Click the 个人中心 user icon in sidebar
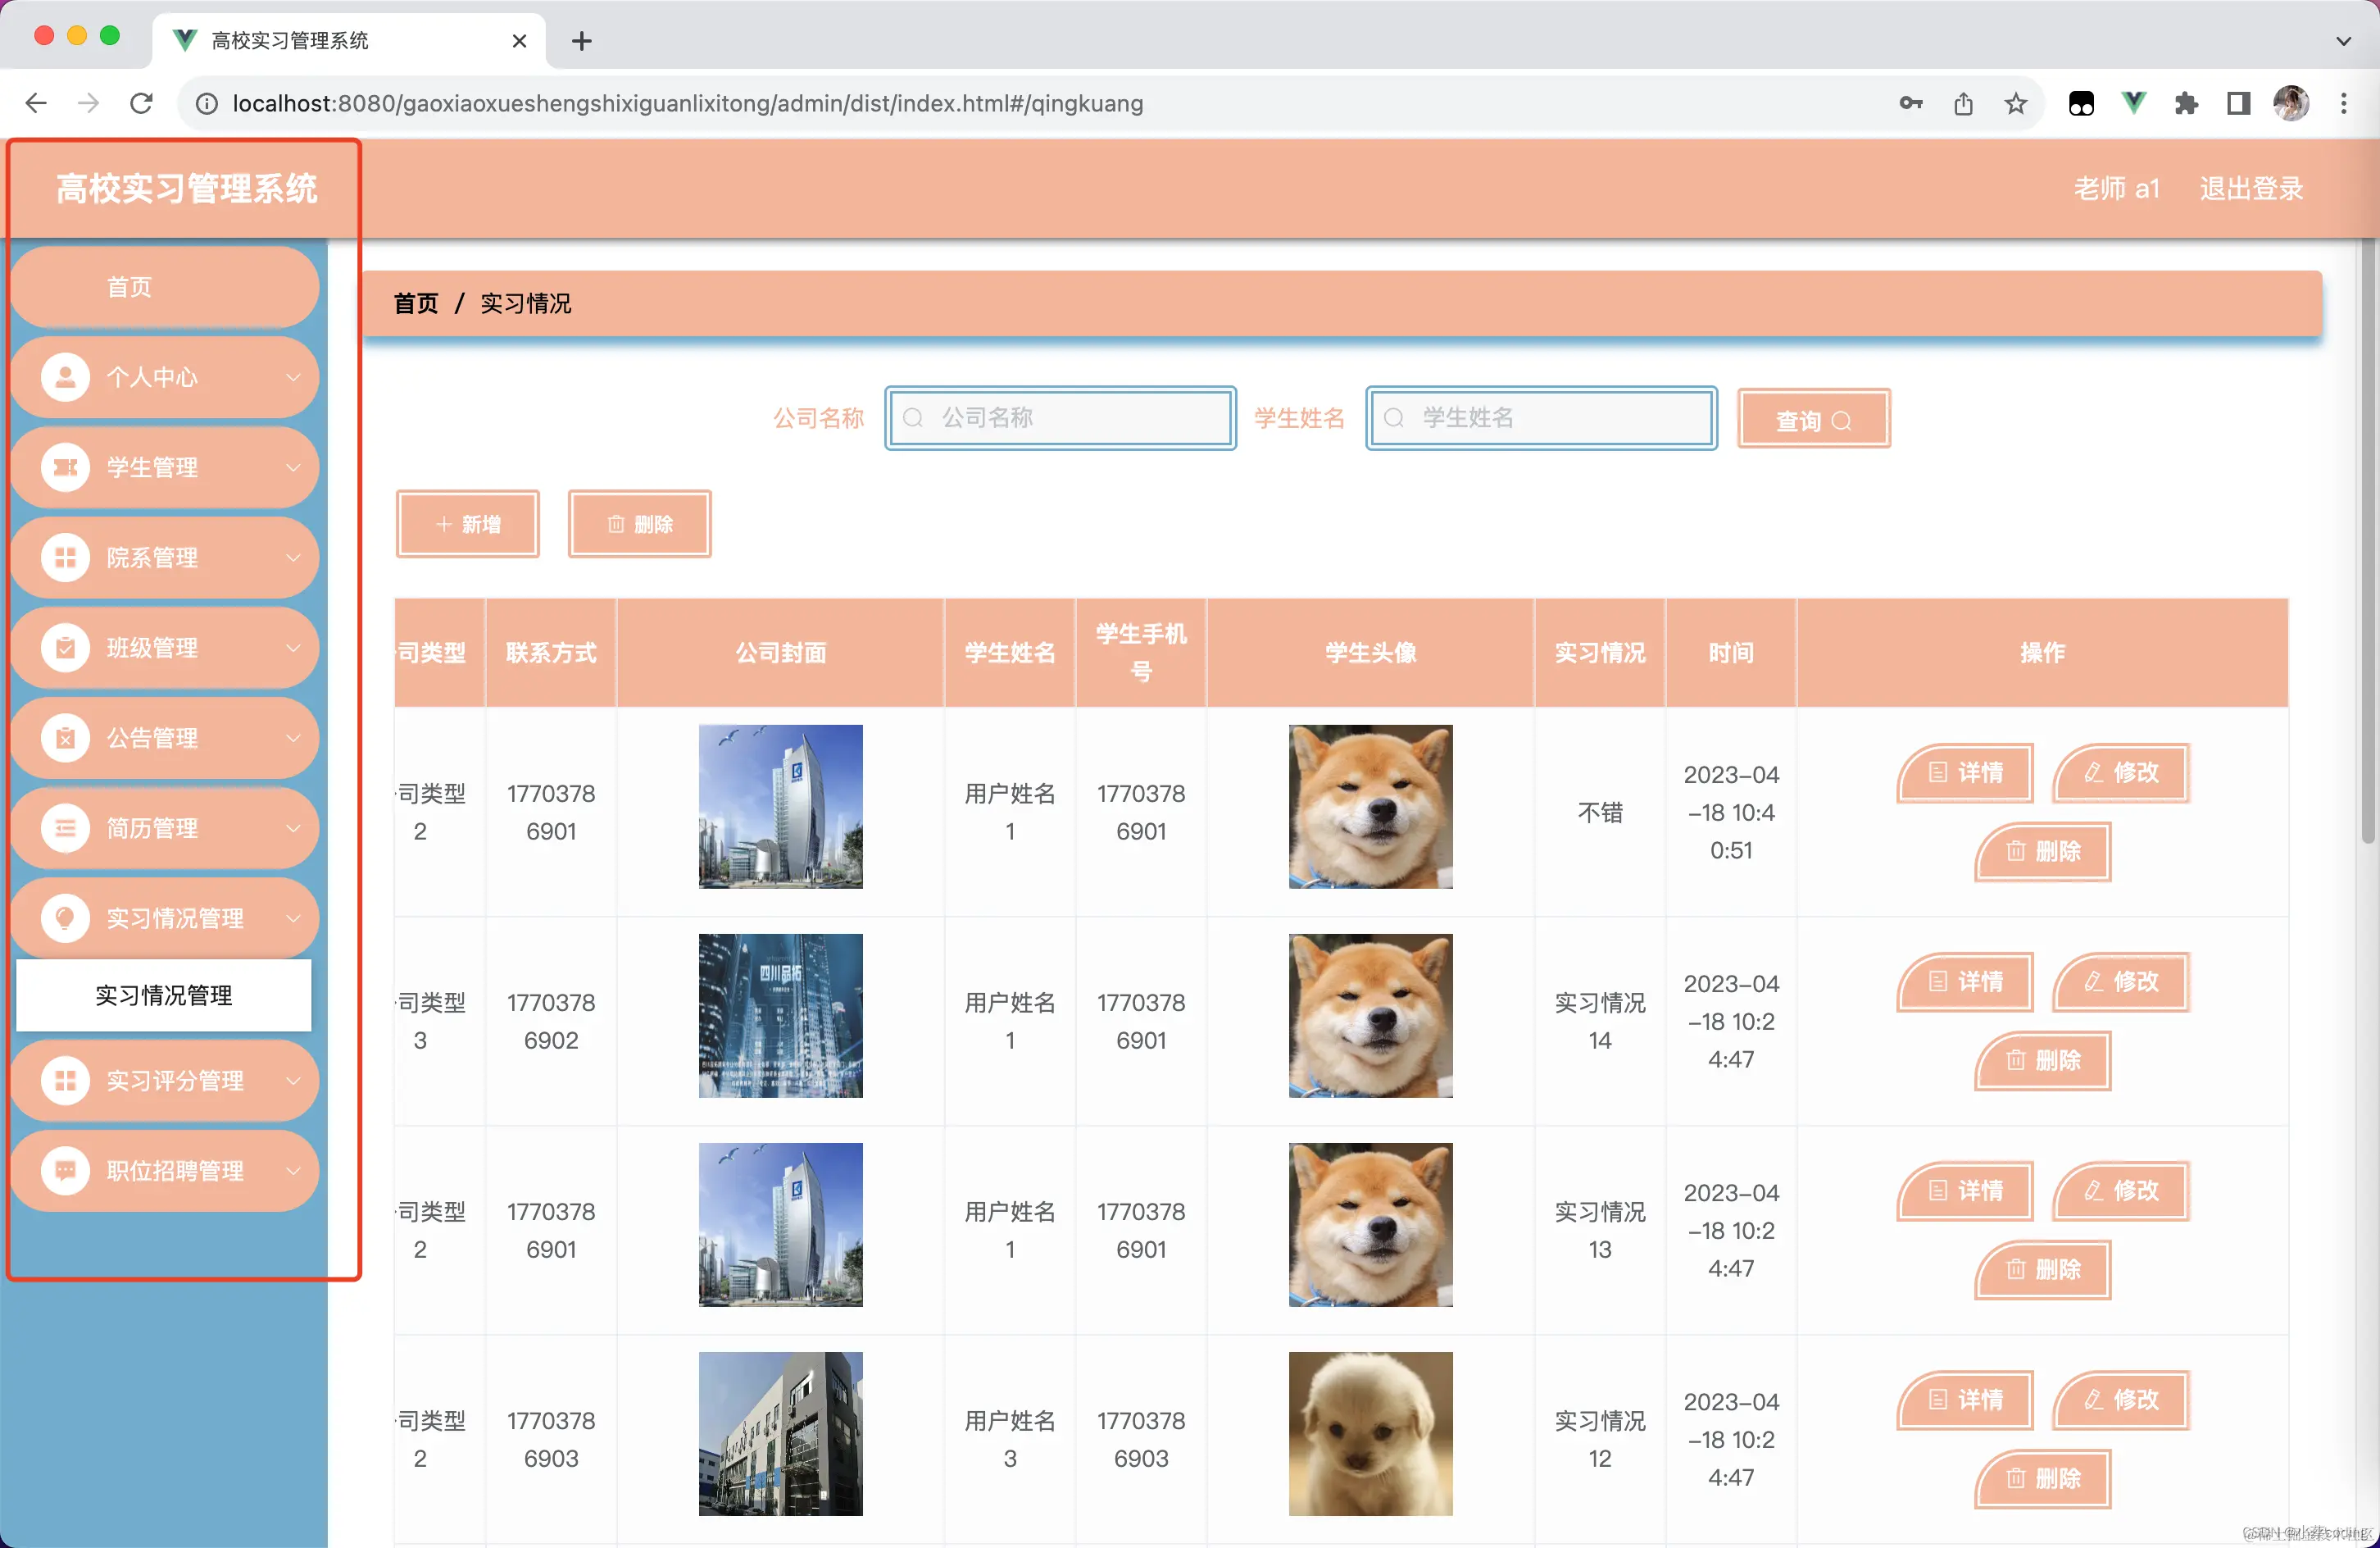This screenshot has width=2380, height=1548. (x=65, y=377)
